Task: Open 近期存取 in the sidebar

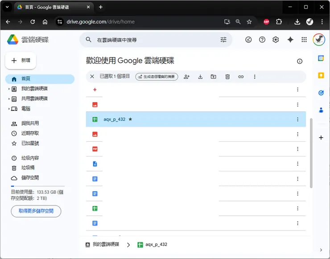Action: [x=30, y=133]
